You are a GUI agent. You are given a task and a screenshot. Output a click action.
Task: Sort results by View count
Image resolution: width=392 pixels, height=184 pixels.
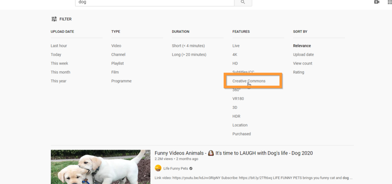(302, 63)
